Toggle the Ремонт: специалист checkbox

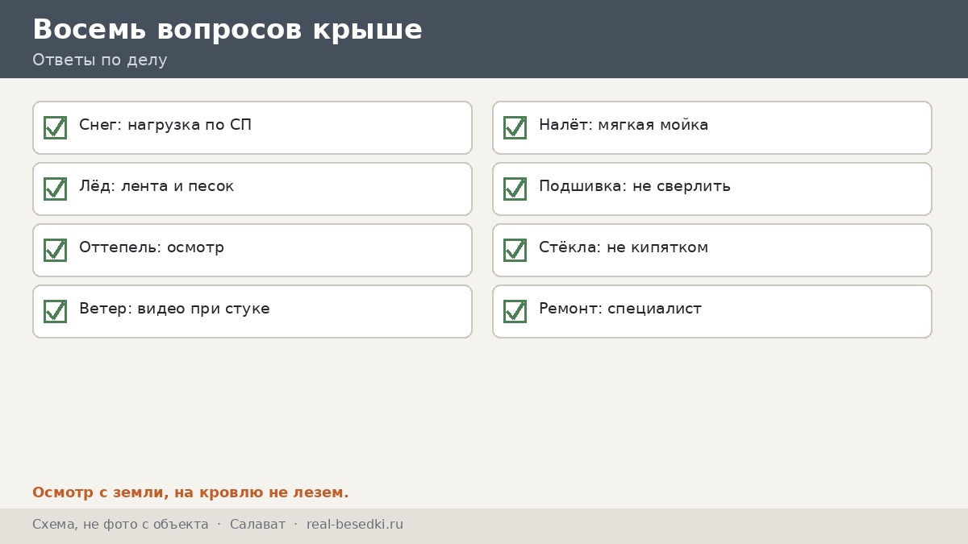(515, 311)
